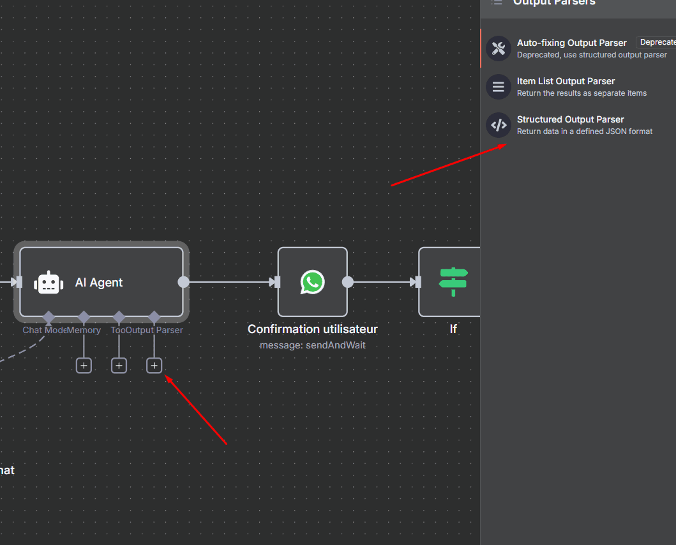Click the 'If' node label
The height and width of the screenshot is (545, 676).
453,329
